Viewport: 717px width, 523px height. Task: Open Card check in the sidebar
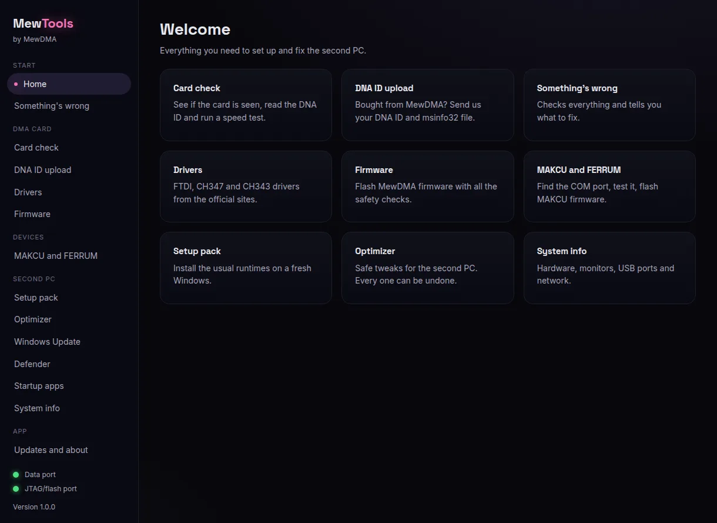click(69, 148)
